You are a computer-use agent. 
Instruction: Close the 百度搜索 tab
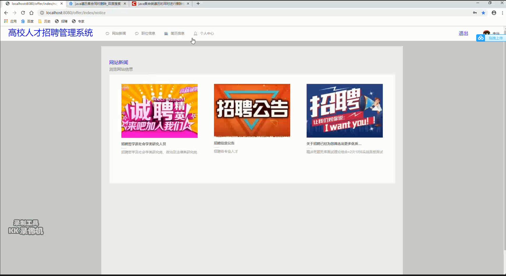tap(125, 3)
